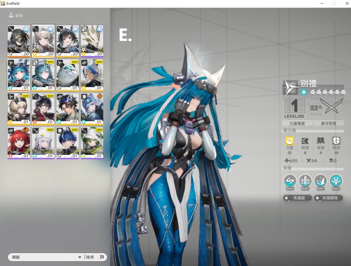Click the locked 失溫症 talent button
The width and height of the screenshot is (351, 266).
coord(298,198)
